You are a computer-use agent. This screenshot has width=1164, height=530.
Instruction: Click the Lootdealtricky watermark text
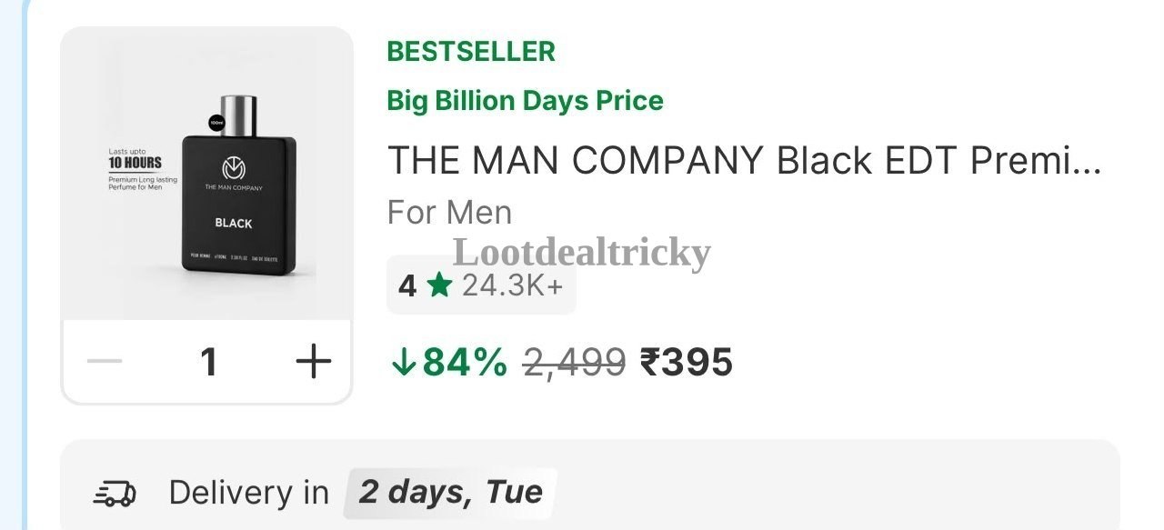point(582,252)
